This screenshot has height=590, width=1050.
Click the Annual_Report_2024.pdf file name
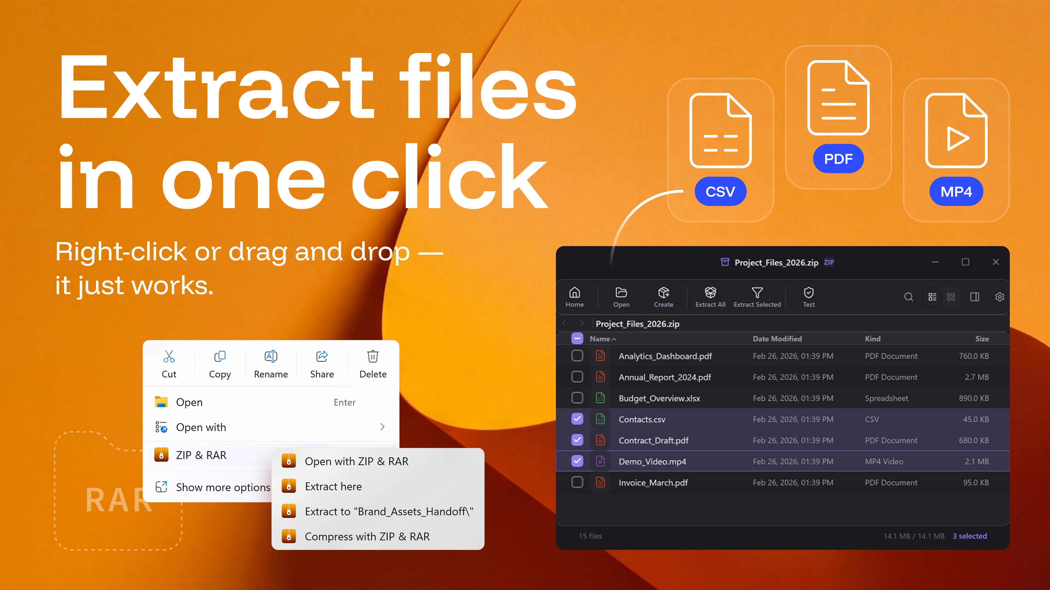click(x=664, y=377)
